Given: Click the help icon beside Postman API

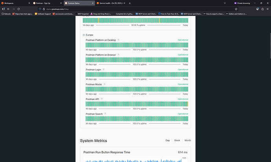Looking at the screenshot, I should pyautogui.click(x=102, y=99).
